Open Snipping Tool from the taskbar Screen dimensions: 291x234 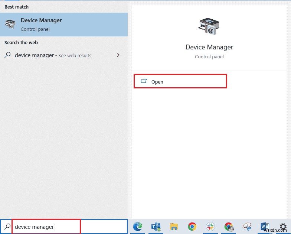tap(247, 227)
